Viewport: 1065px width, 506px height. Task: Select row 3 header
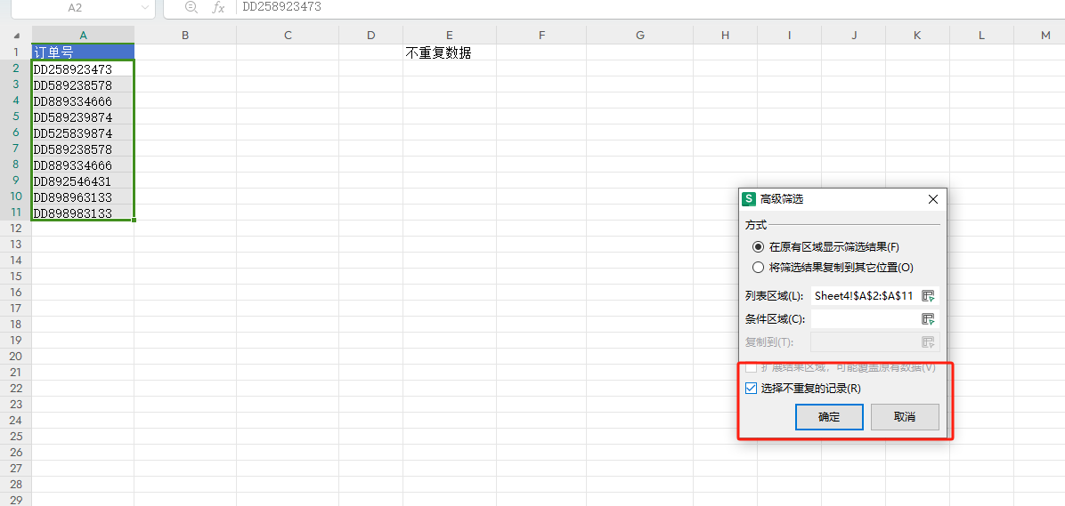pyautogui.click(x=16, y=84)
